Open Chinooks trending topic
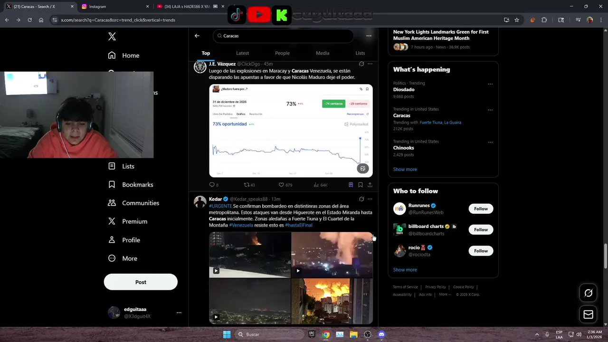Image resolution: width=608 pixels, height=342 pixels. pyautogui.click(x=404, y=148)
